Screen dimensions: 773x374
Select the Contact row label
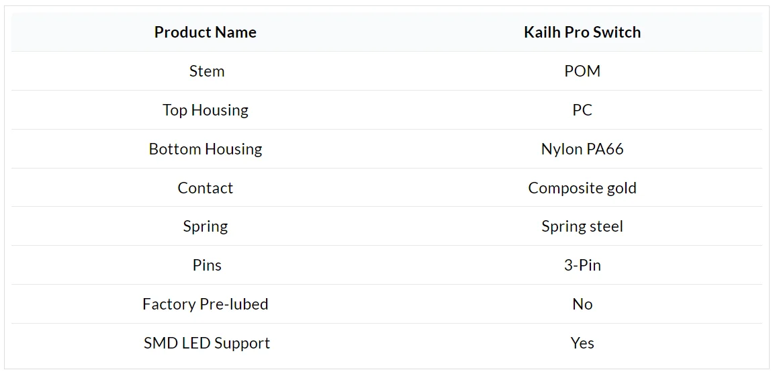point(205,188)
